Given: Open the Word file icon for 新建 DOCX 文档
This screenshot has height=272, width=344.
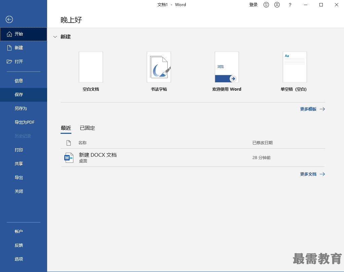Looking at the screenshot, I should 69,157.
